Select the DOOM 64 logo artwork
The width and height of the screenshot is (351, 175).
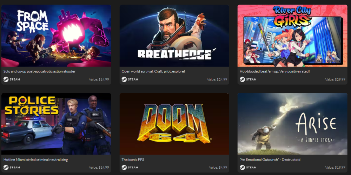(174, 124)
